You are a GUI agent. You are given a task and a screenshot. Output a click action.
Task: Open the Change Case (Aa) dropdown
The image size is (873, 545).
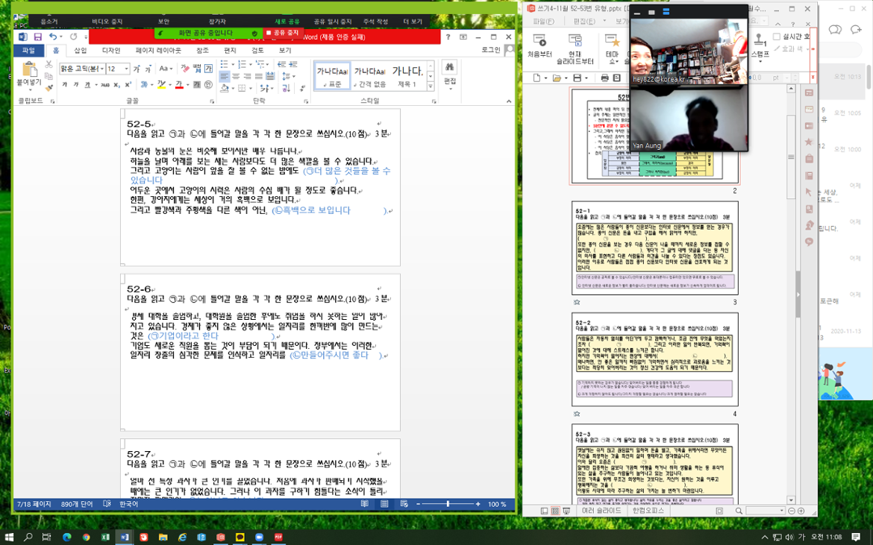[166, 69]
